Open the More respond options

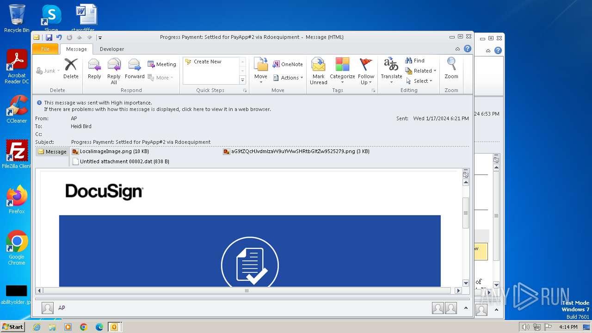pyautogui.click(x=160, y=78)
